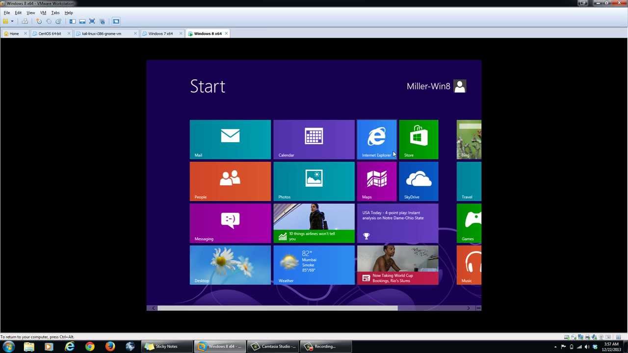Click the VMware power/suspend toolbar button
Screen dimensions: 628x353
point(6,22)
